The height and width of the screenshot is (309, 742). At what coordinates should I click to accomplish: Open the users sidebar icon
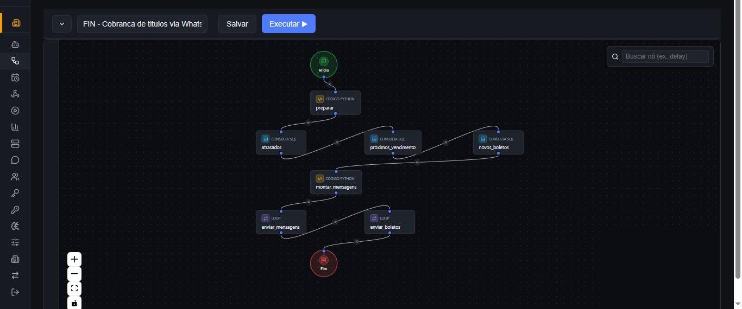pos(15,177)
